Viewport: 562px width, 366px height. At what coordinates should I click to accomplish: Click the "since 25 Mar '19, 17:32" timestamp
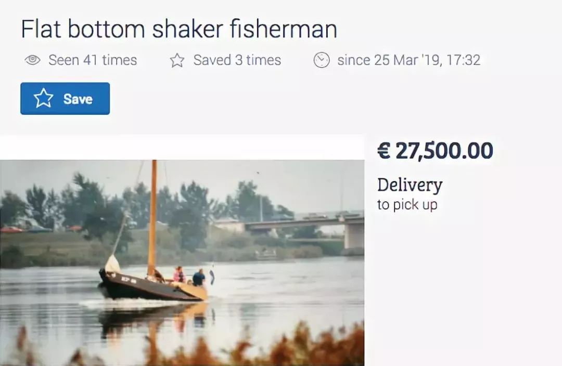pyautogui.click(x=408, y=60)
